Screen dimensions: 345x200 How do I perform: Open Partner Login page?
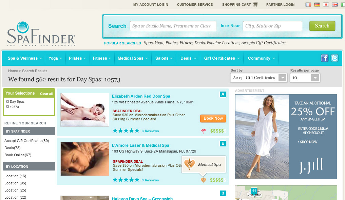[280, 5]
